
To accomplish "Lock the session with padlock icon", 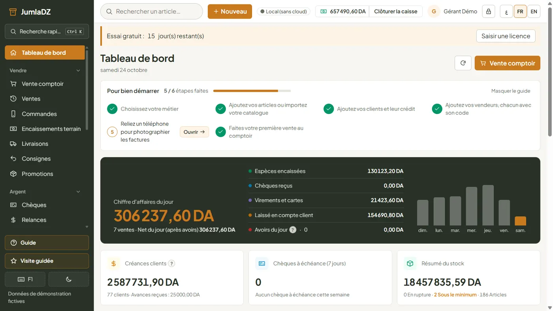I will tap(489, 11).
